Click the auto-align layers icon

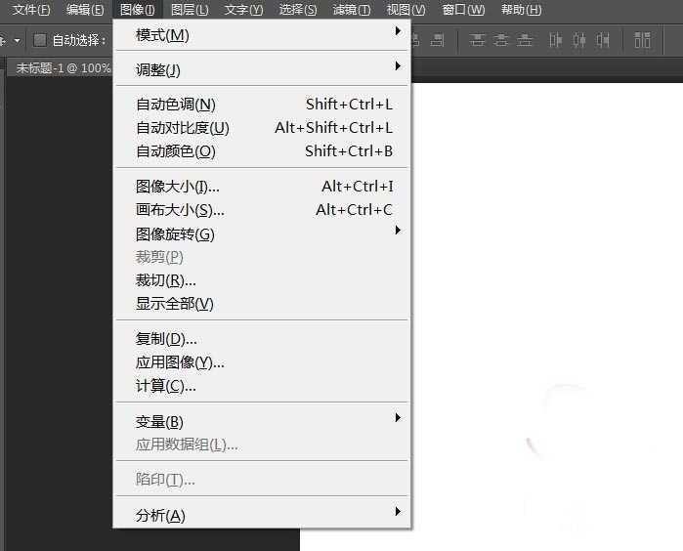(642, 40)
